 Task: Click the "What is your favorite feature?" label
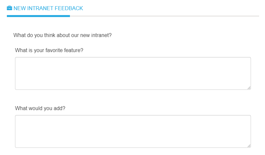pos(49,50)
